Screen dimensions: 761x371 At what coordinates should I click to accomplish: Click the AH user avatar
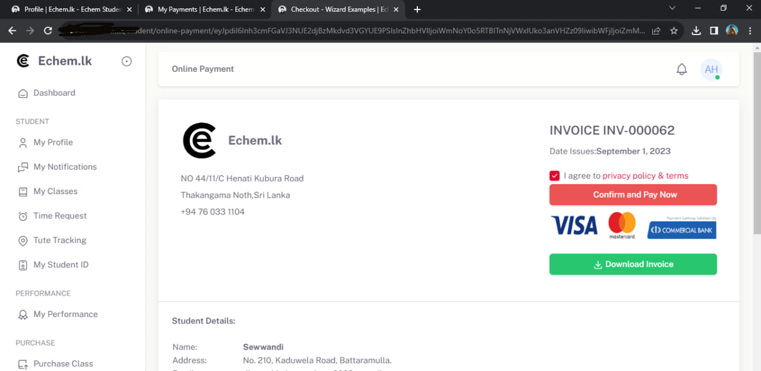point(711,69)
